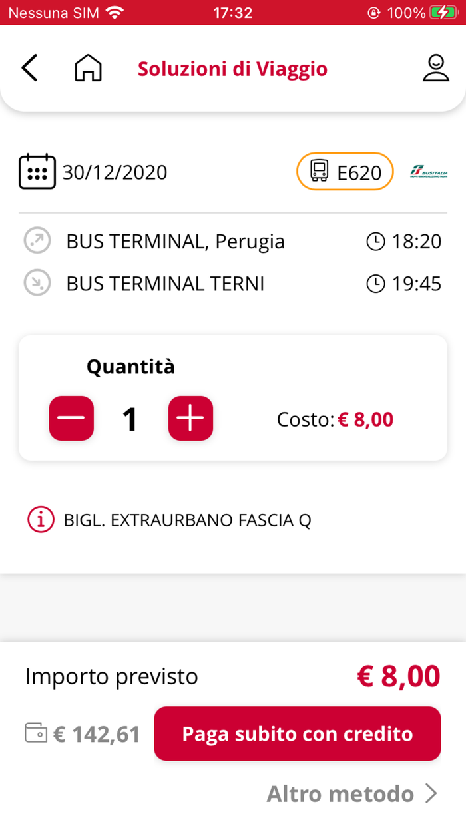Open the user profile icon
The image size is (466, 828).
436,69
